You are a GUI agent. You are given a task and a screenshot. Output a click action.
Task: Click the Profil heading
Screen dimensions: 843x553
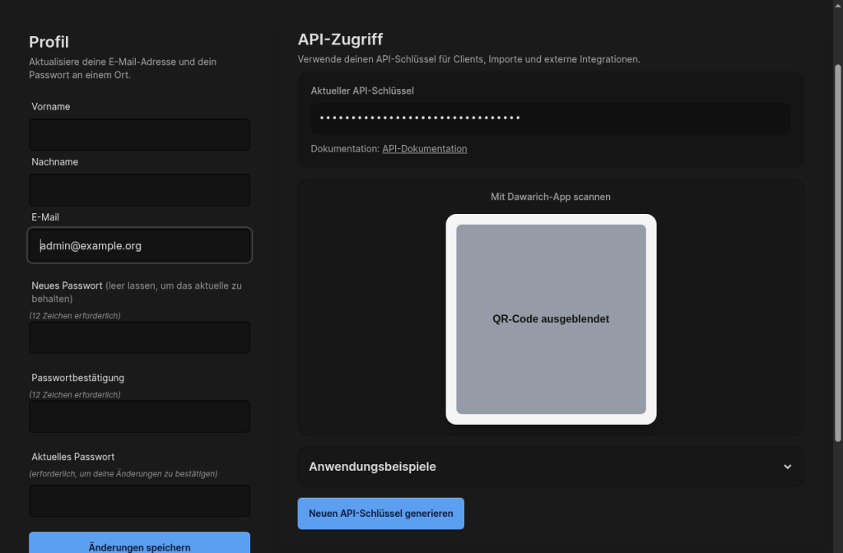tap(49, 42)
